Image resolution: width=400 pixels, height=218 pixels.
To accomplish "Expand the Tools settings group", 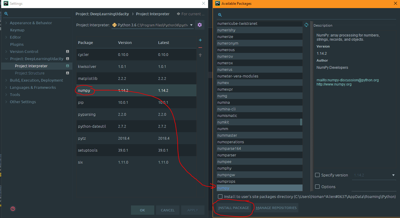I will (x=6, y=94).
